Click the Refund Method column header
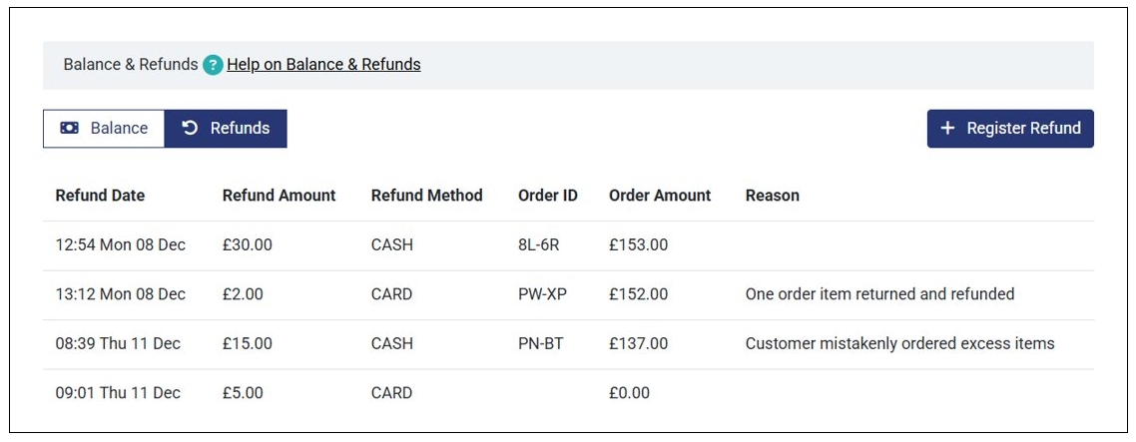The width and height of the screenshot is (1136, 442). [426, 196]
